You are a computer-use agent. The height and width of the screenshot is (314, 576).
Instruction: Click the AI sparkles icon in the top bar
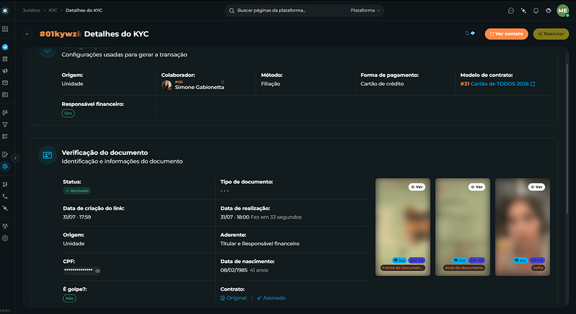tap(523, 11)
